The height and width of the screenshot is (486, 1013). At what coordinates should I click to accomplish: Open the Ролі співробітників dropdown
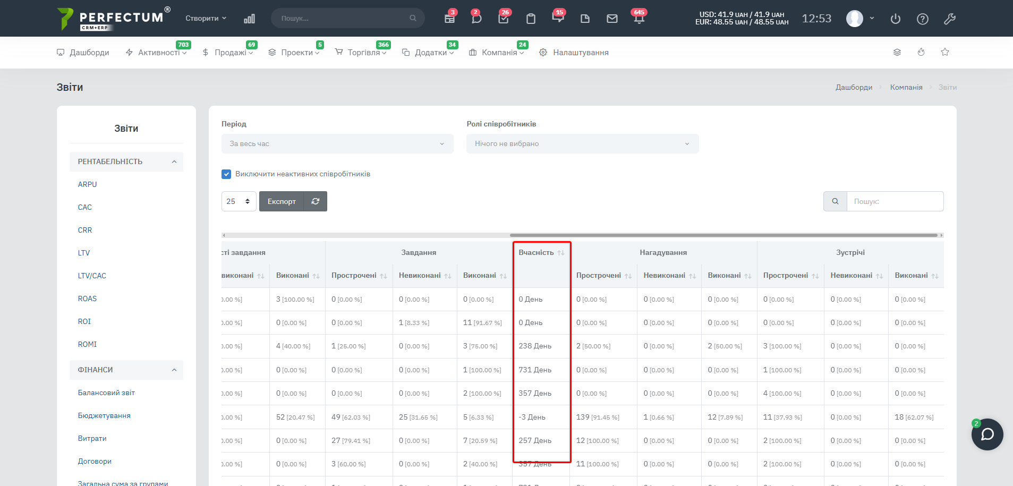[x=582, y=144]
